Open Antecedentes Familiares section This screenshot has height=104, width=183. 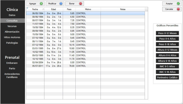pos(12,76)
